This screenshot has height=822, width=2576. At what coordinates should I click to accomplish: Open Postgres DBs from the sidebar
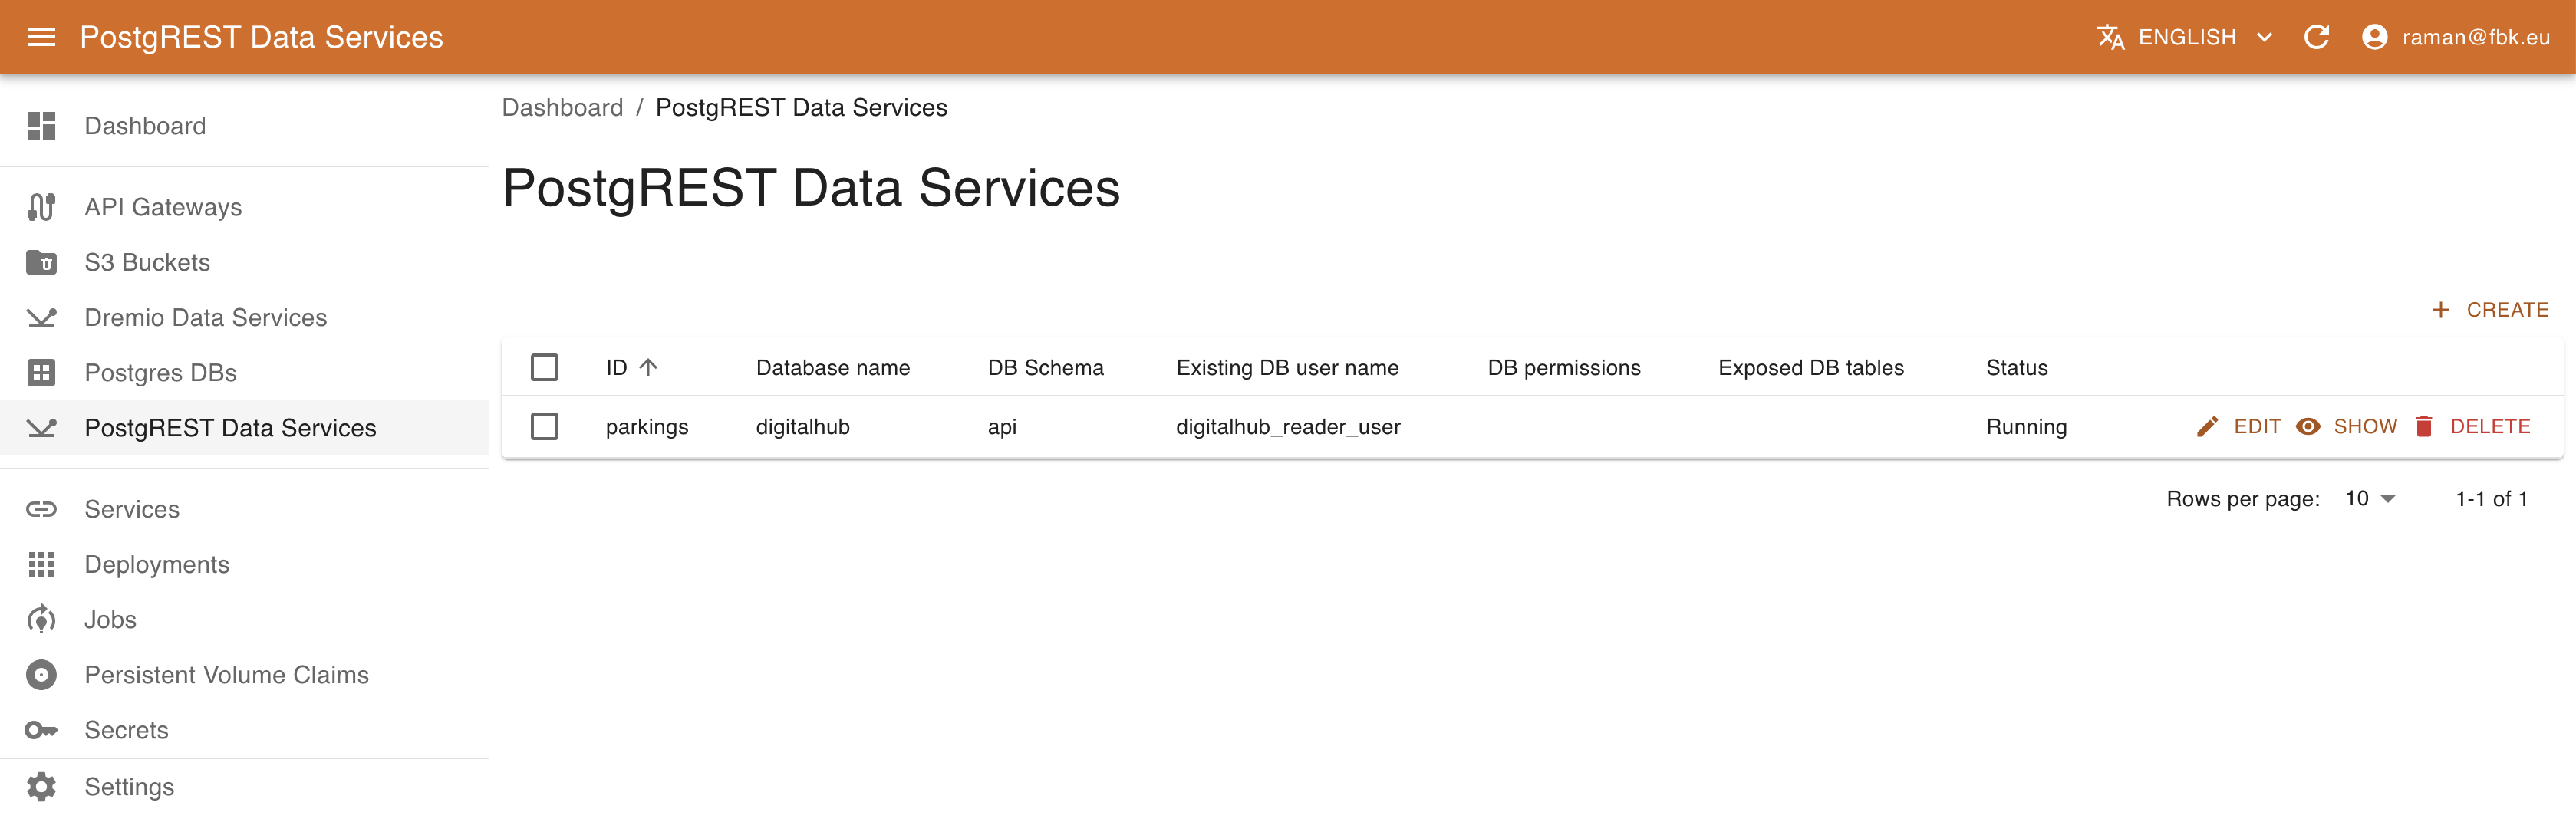pyautogui.click(x=160, y=372)
